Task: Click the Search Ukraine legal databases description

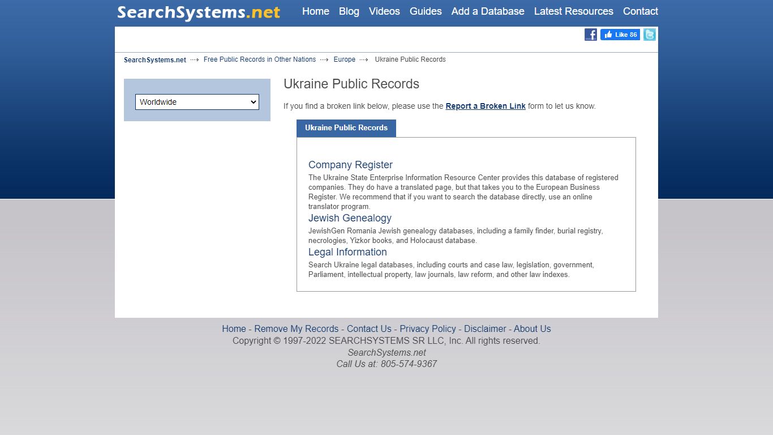Action: (452, 270)
